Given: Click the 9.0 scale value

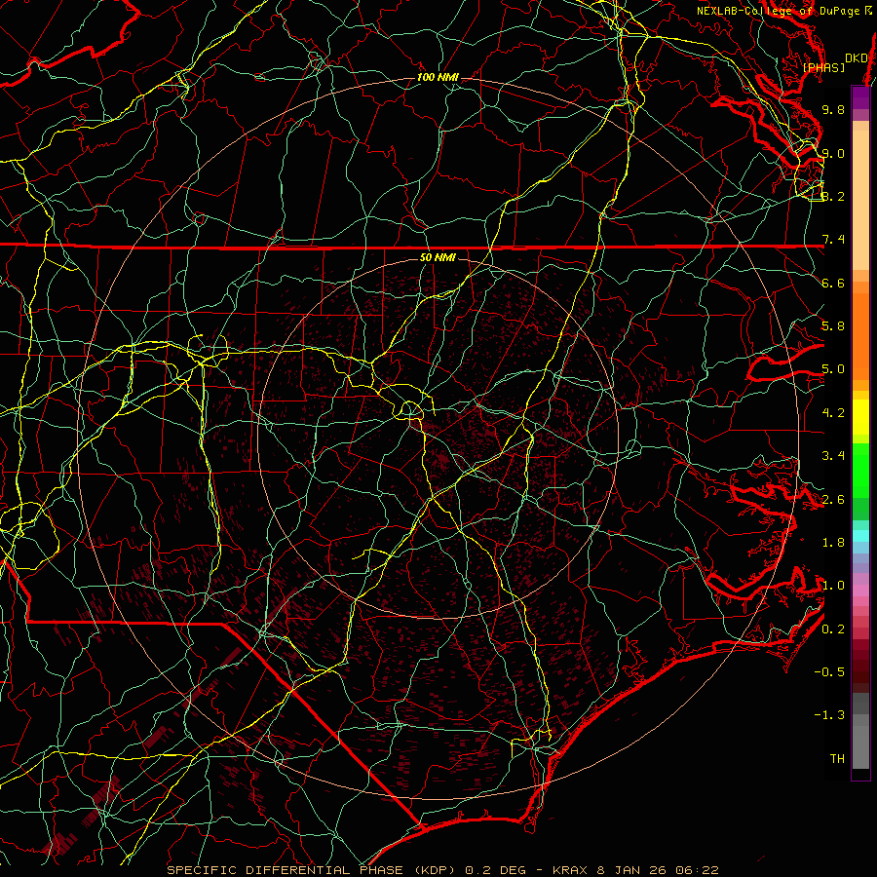Looking at the screenshot, I should point(833,153).
